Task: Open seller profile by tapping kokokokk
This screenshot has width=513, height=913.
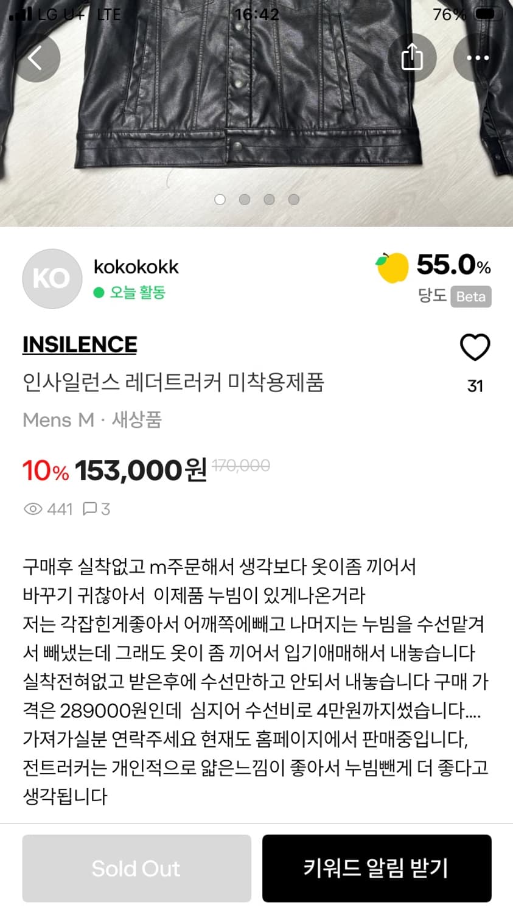Action: tap(135, 266)
